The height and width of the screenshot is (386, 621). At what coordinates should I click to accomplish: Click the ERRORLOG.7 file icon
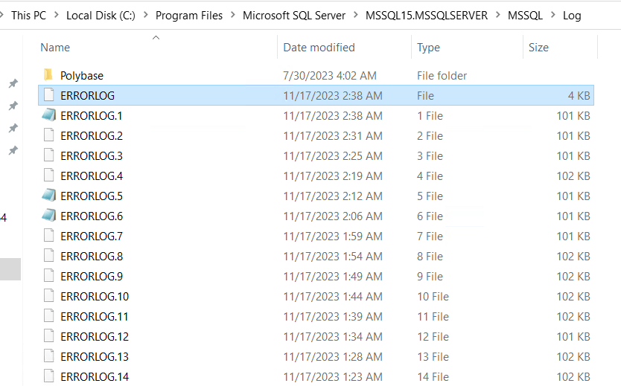[x=48, y=236]
